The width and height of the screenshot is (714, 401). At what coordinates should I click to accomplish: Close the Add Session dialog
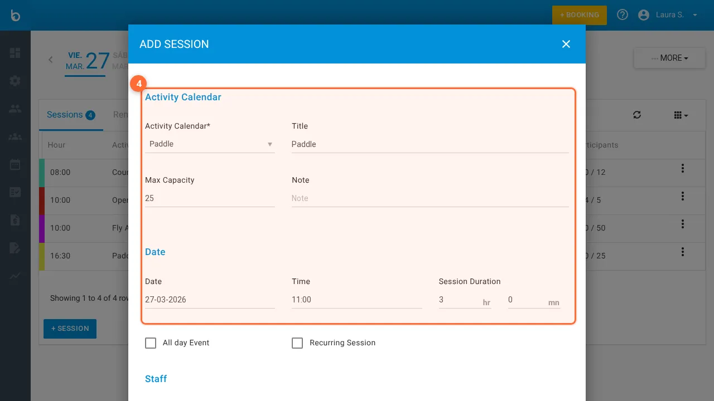pos(566,44)
